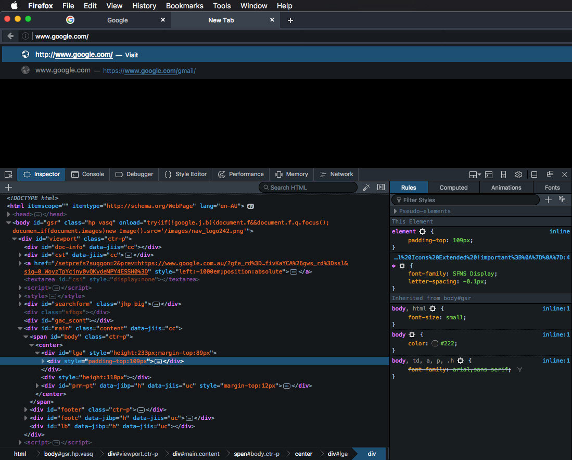The width and height of the screenshot is (572, 460).
Task: Collapse the body#gsr node
Action: pyautogui.click(x=8, y=222)
